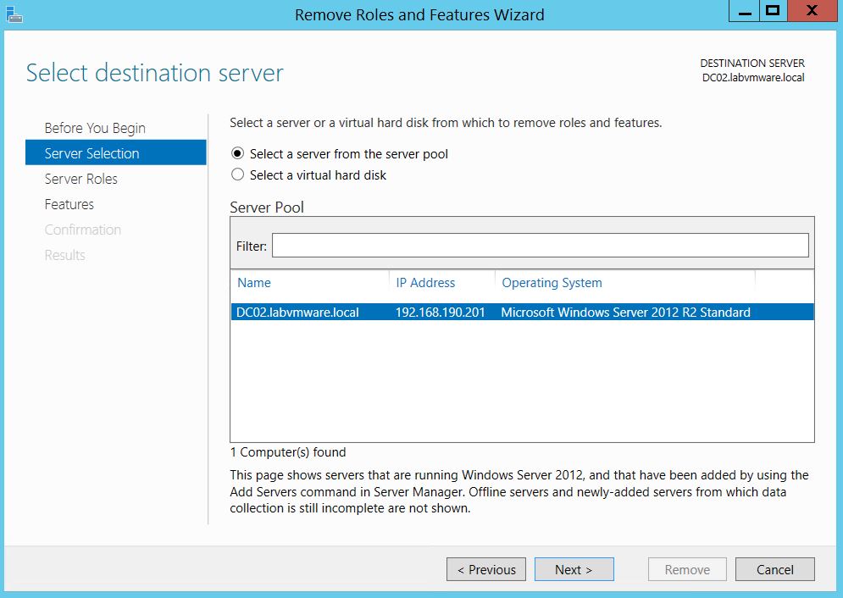Open the Features step

pos(69,204)
